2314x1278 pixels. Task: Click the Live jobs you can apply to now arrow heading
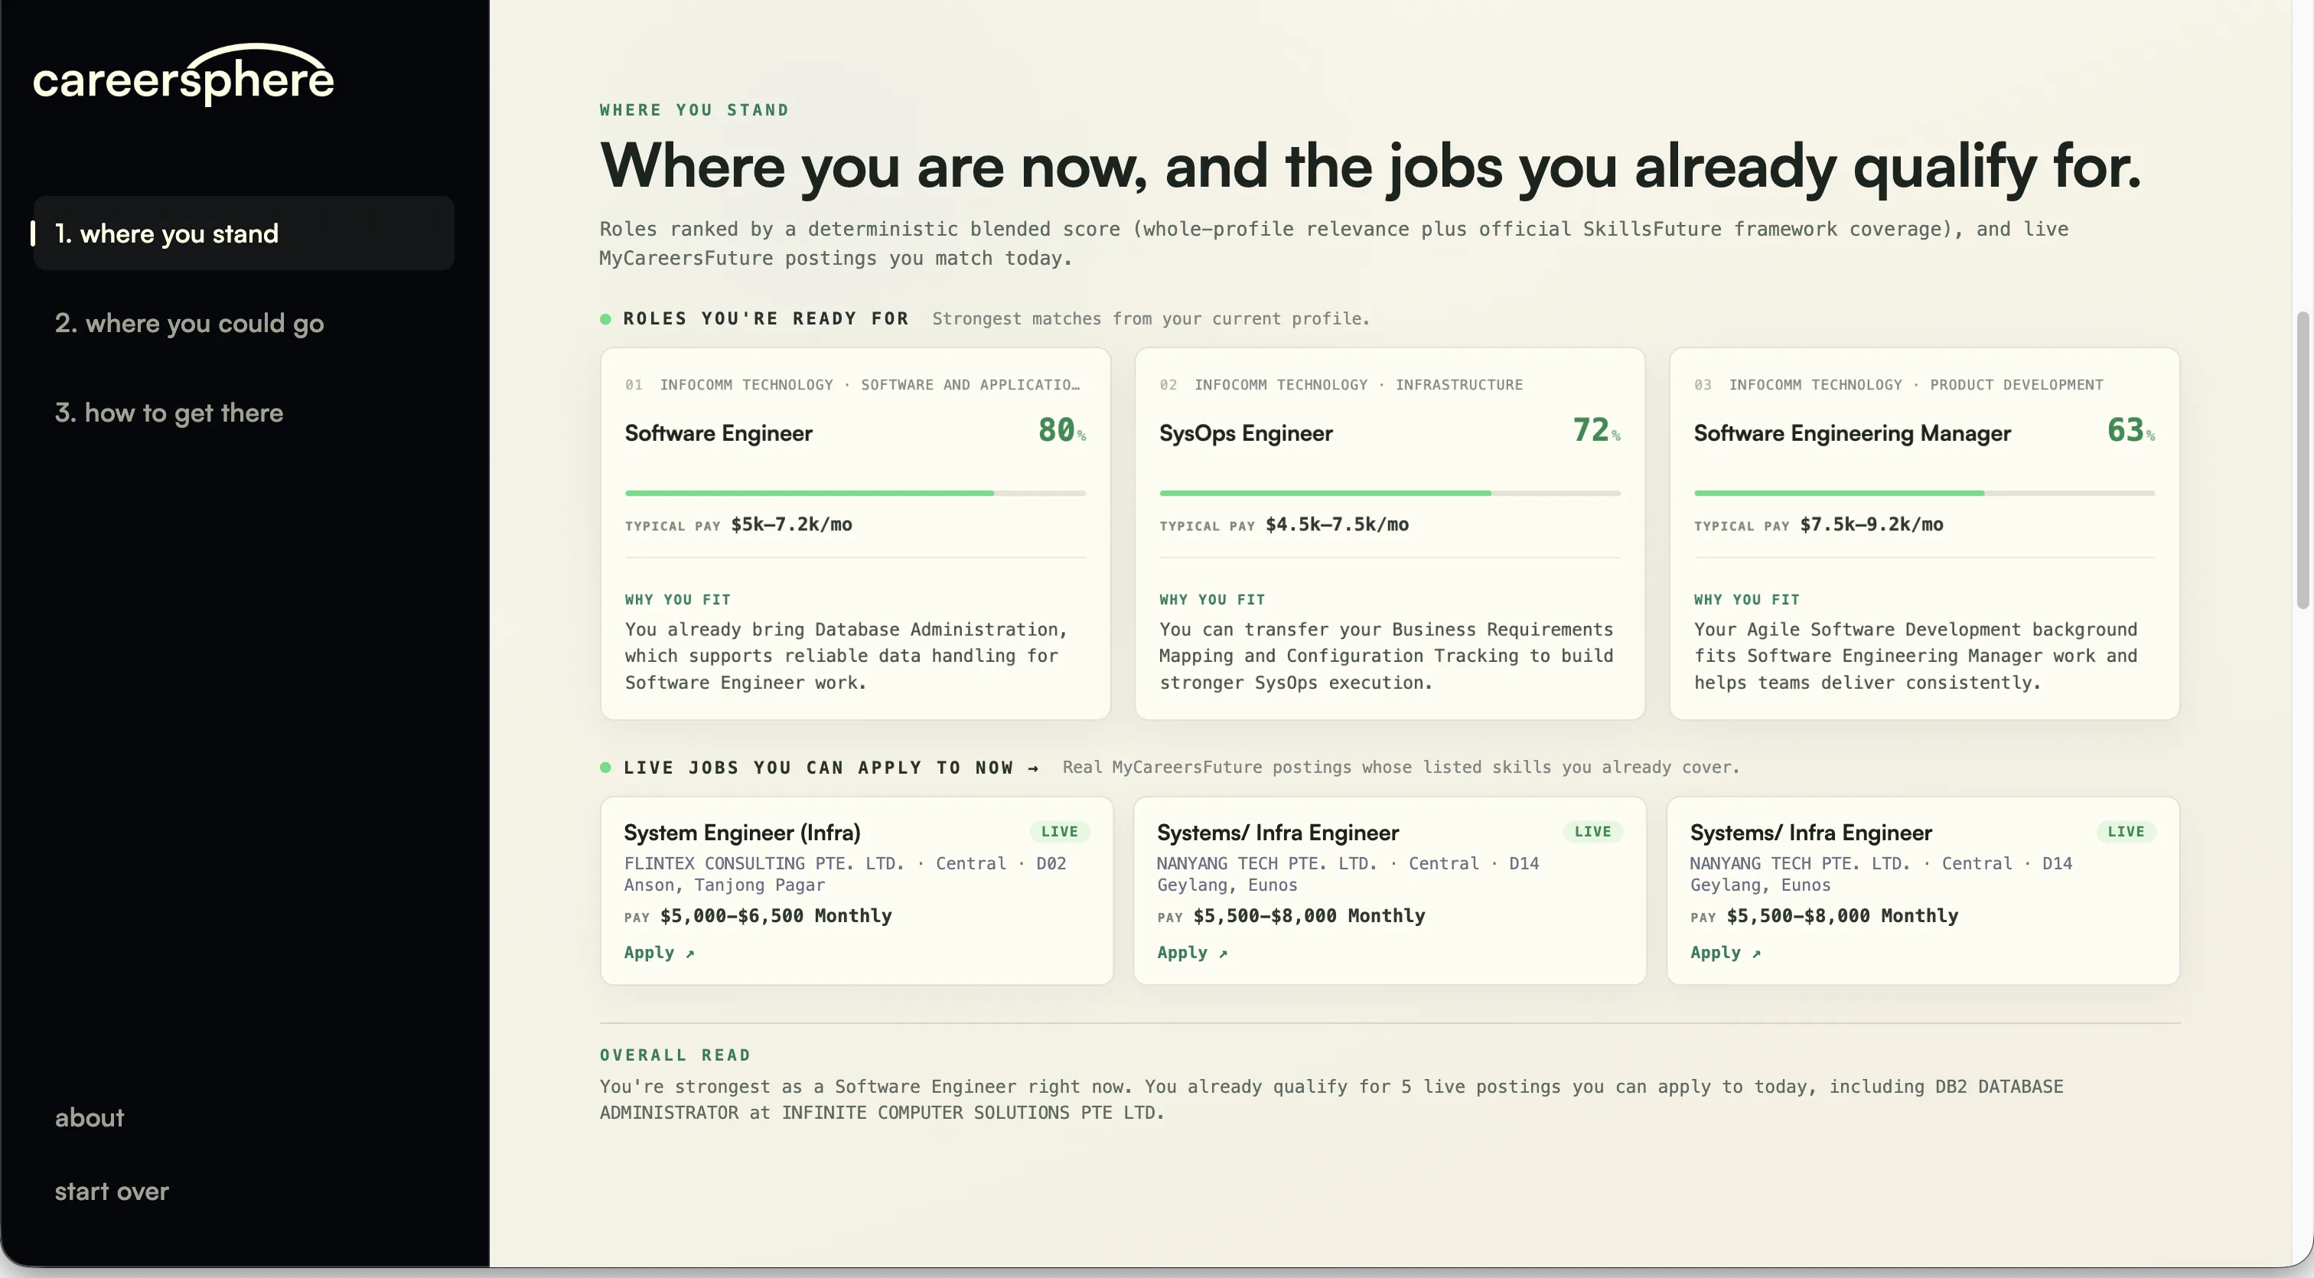[831, 768]
